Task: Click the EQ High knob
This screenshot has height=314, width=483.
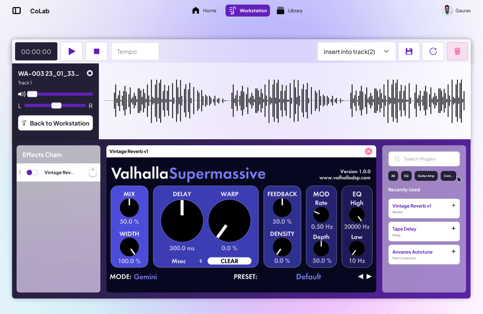Action: click(x=357, y=215)
